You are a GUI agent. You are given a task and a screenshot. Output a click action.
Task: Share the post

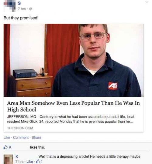point(36,137)
